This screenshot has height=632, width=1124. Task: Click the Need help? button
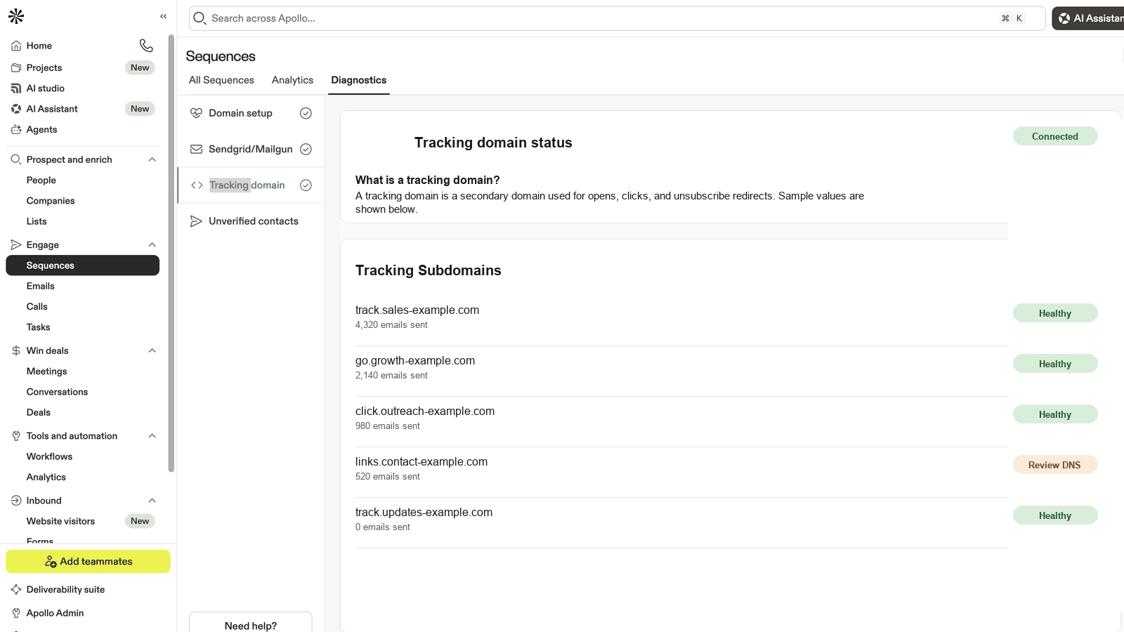(251, 624)
